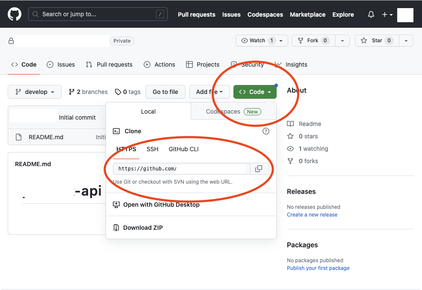
Task: Open the 1 watching link
Action: pyautogui.click(x=307, y=149)
